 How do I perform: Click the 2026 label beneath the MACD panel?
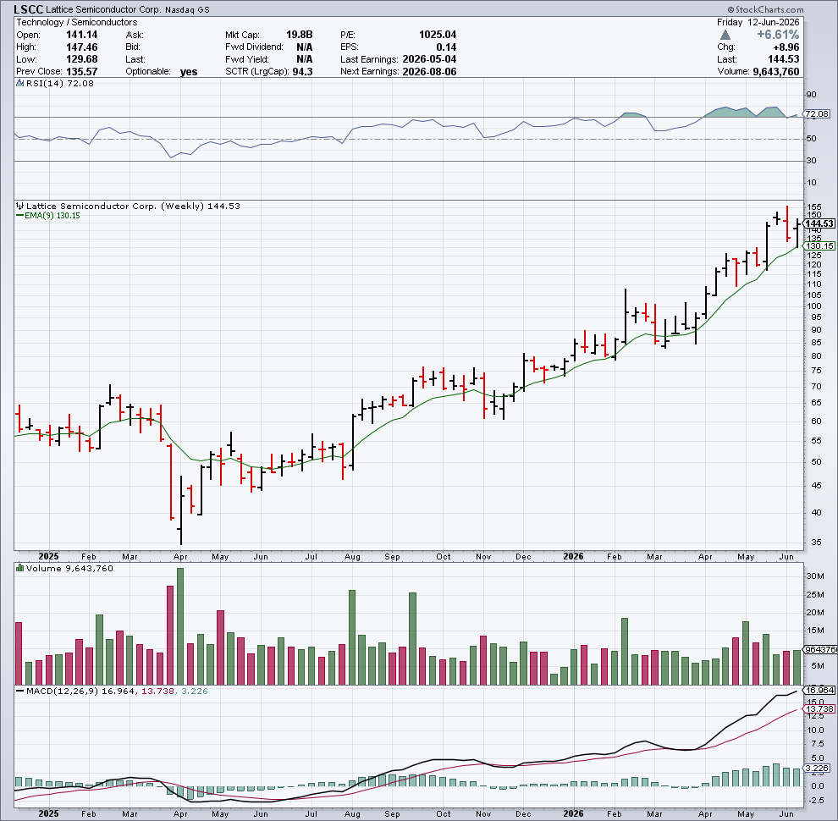pyautogui.click(x=573, y=814)
